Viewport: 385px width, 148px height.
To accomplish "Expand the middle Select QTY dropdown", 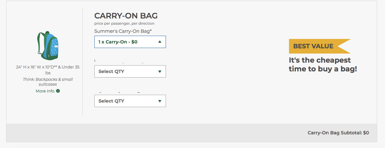I will pos(130,71).
